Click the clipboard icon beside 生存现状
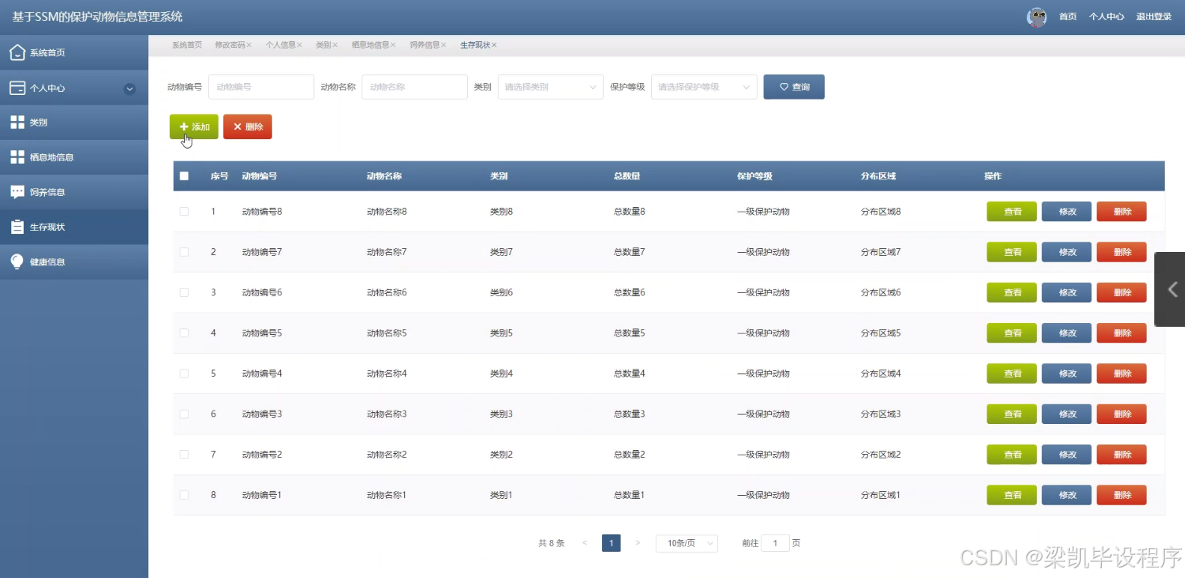This screenshot has width=1185, height=578. [x=17, y=227]
